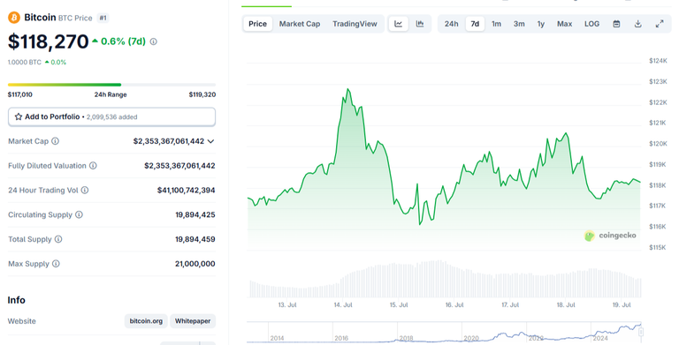Expand the Market Cap chevron dropdown
Image resolution: width=679 pixels, height=345 pixels.
[x=211, y=141]
